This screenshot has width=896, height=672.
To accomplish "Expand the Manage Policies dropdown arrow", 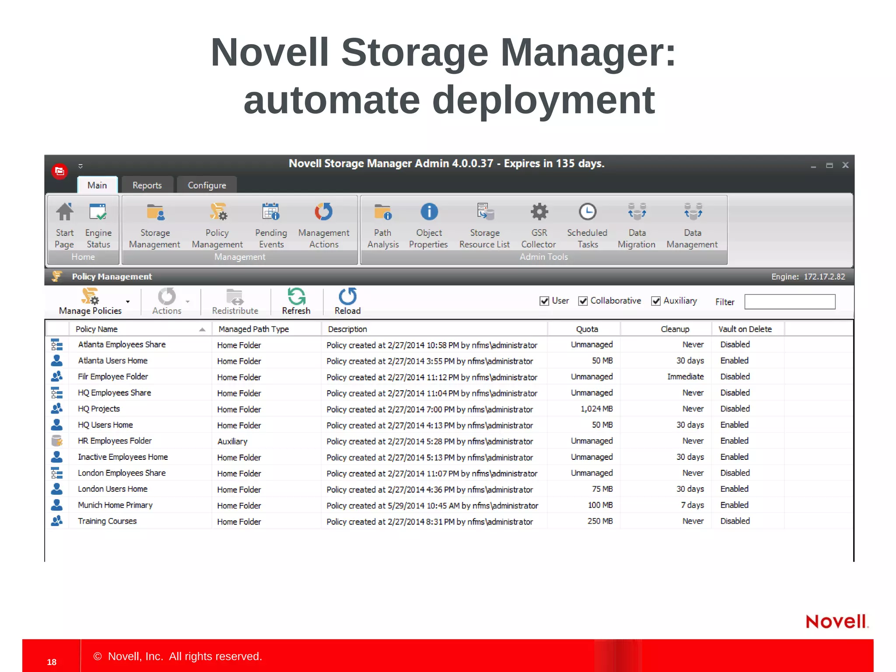I will pyautogui.click(x=128, y=301).
